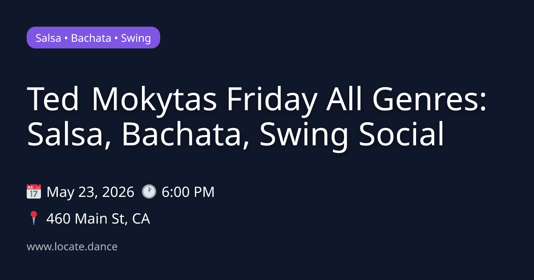Click Swing in the large event title
This screenshot has width=534, height=280.
point(304,134)
